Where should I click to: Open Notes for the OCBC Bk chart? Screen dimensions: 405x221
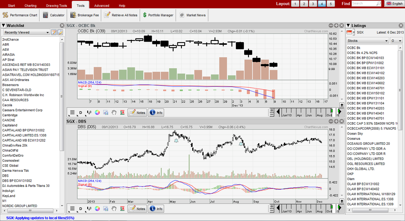[137, 113]
